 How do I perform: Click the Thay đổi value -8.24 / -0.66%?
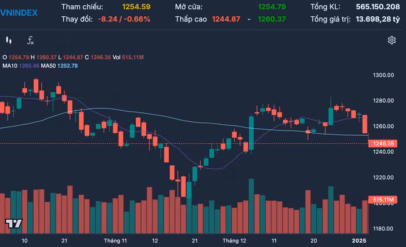(124, 19)
